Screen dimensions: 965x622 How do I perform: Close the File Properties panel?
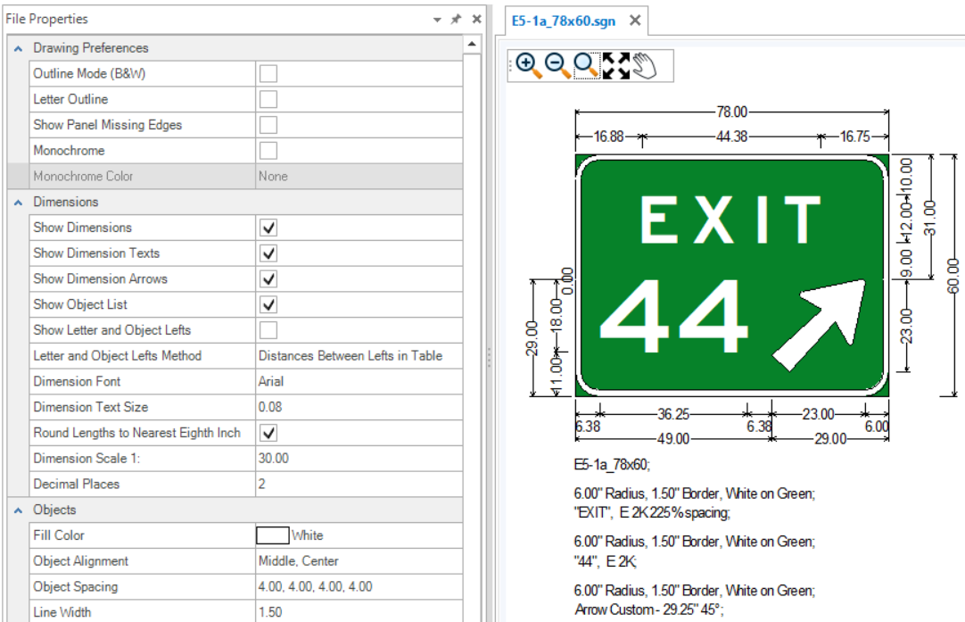[476, 19]
